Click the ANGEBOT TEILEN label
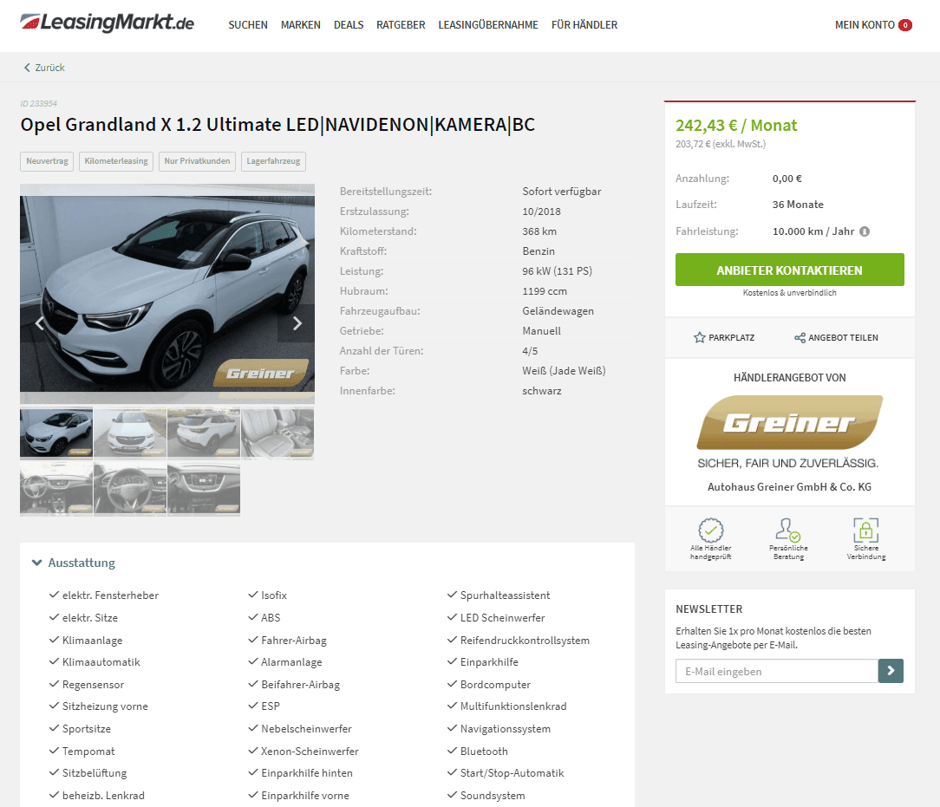The image size is (940, 807). pyautogui.click(x=843, y=337)
